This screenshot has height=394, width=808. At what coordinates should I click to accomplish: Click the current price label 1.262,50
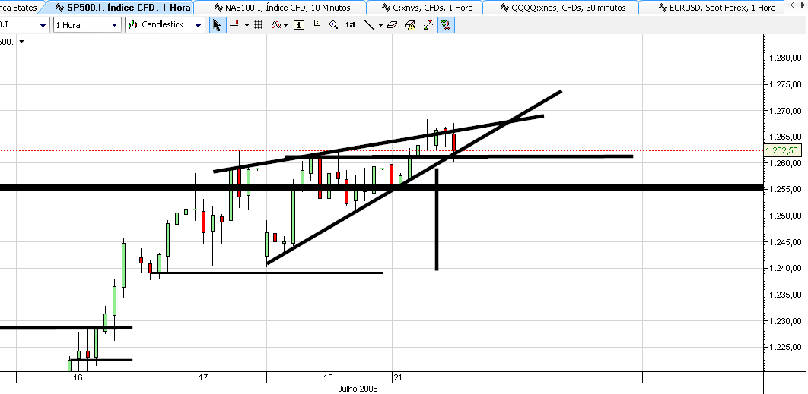781,150
